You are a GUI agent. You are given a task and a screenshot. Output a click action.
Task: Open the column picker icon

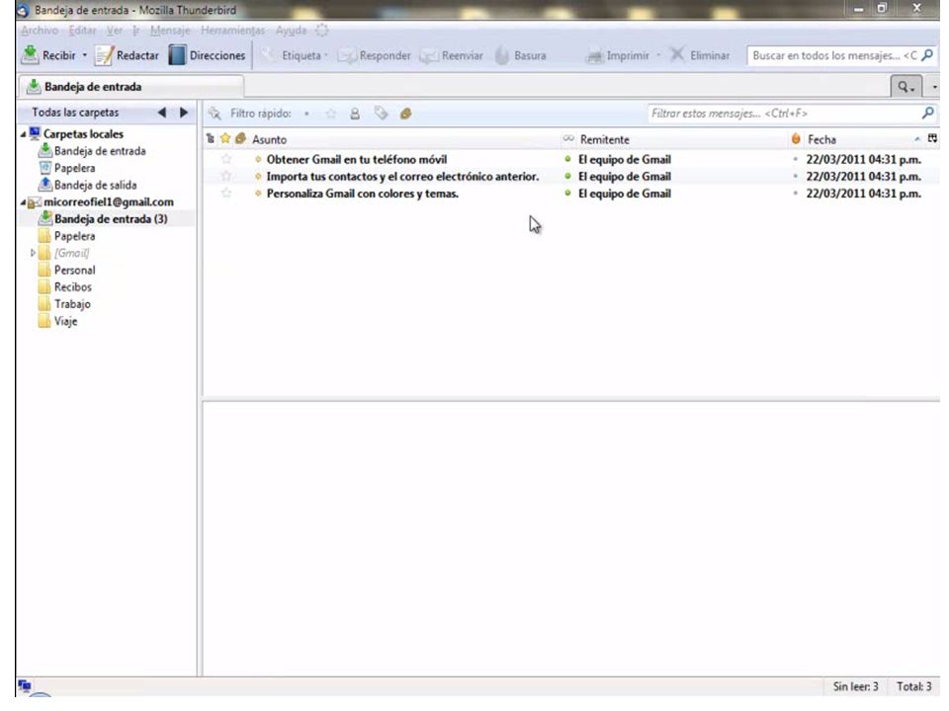932,138
